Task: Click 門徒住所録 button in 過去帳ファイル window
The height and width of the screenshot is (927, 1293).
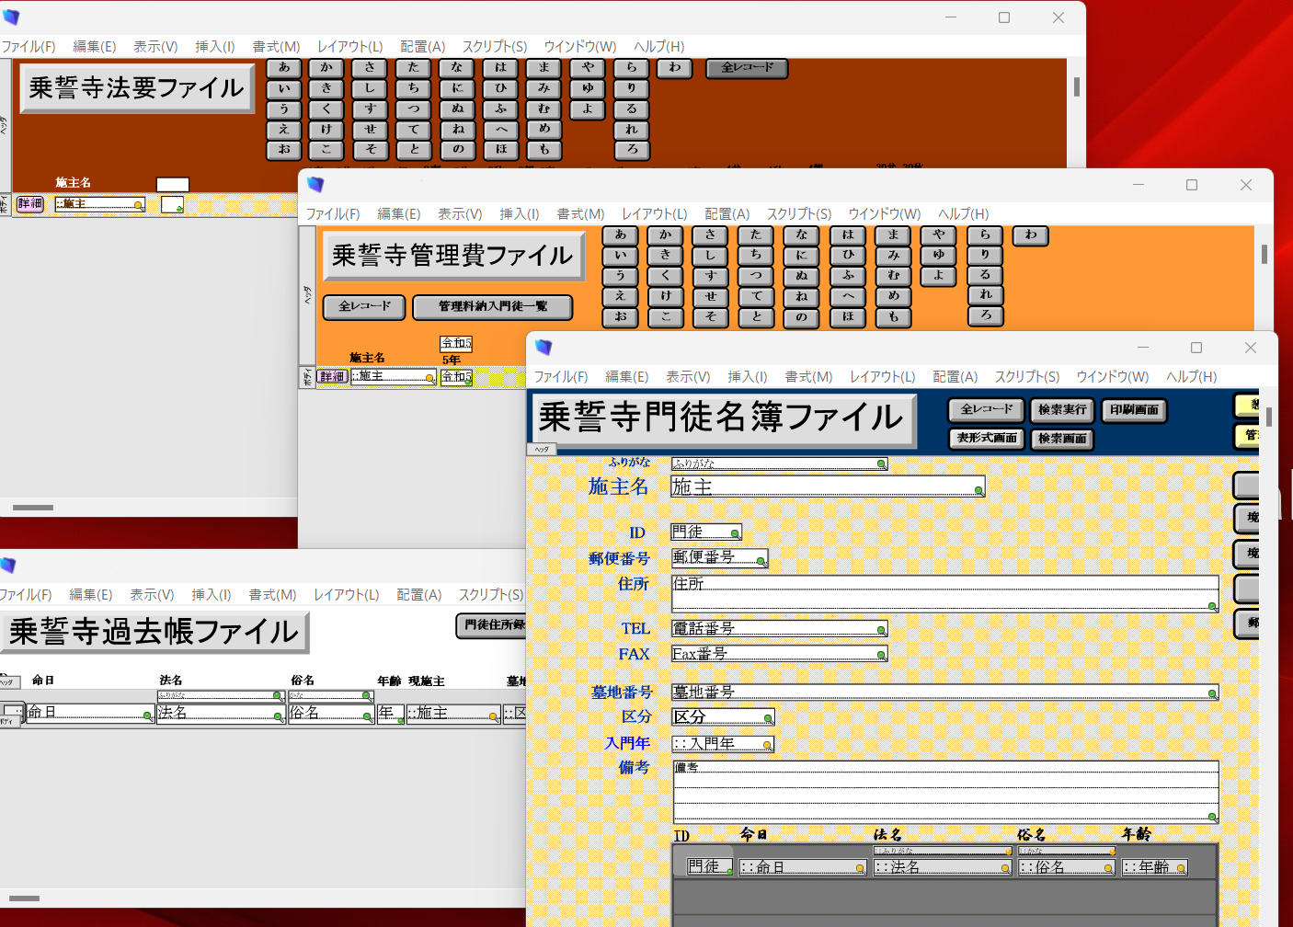Action: click(493, 625)
